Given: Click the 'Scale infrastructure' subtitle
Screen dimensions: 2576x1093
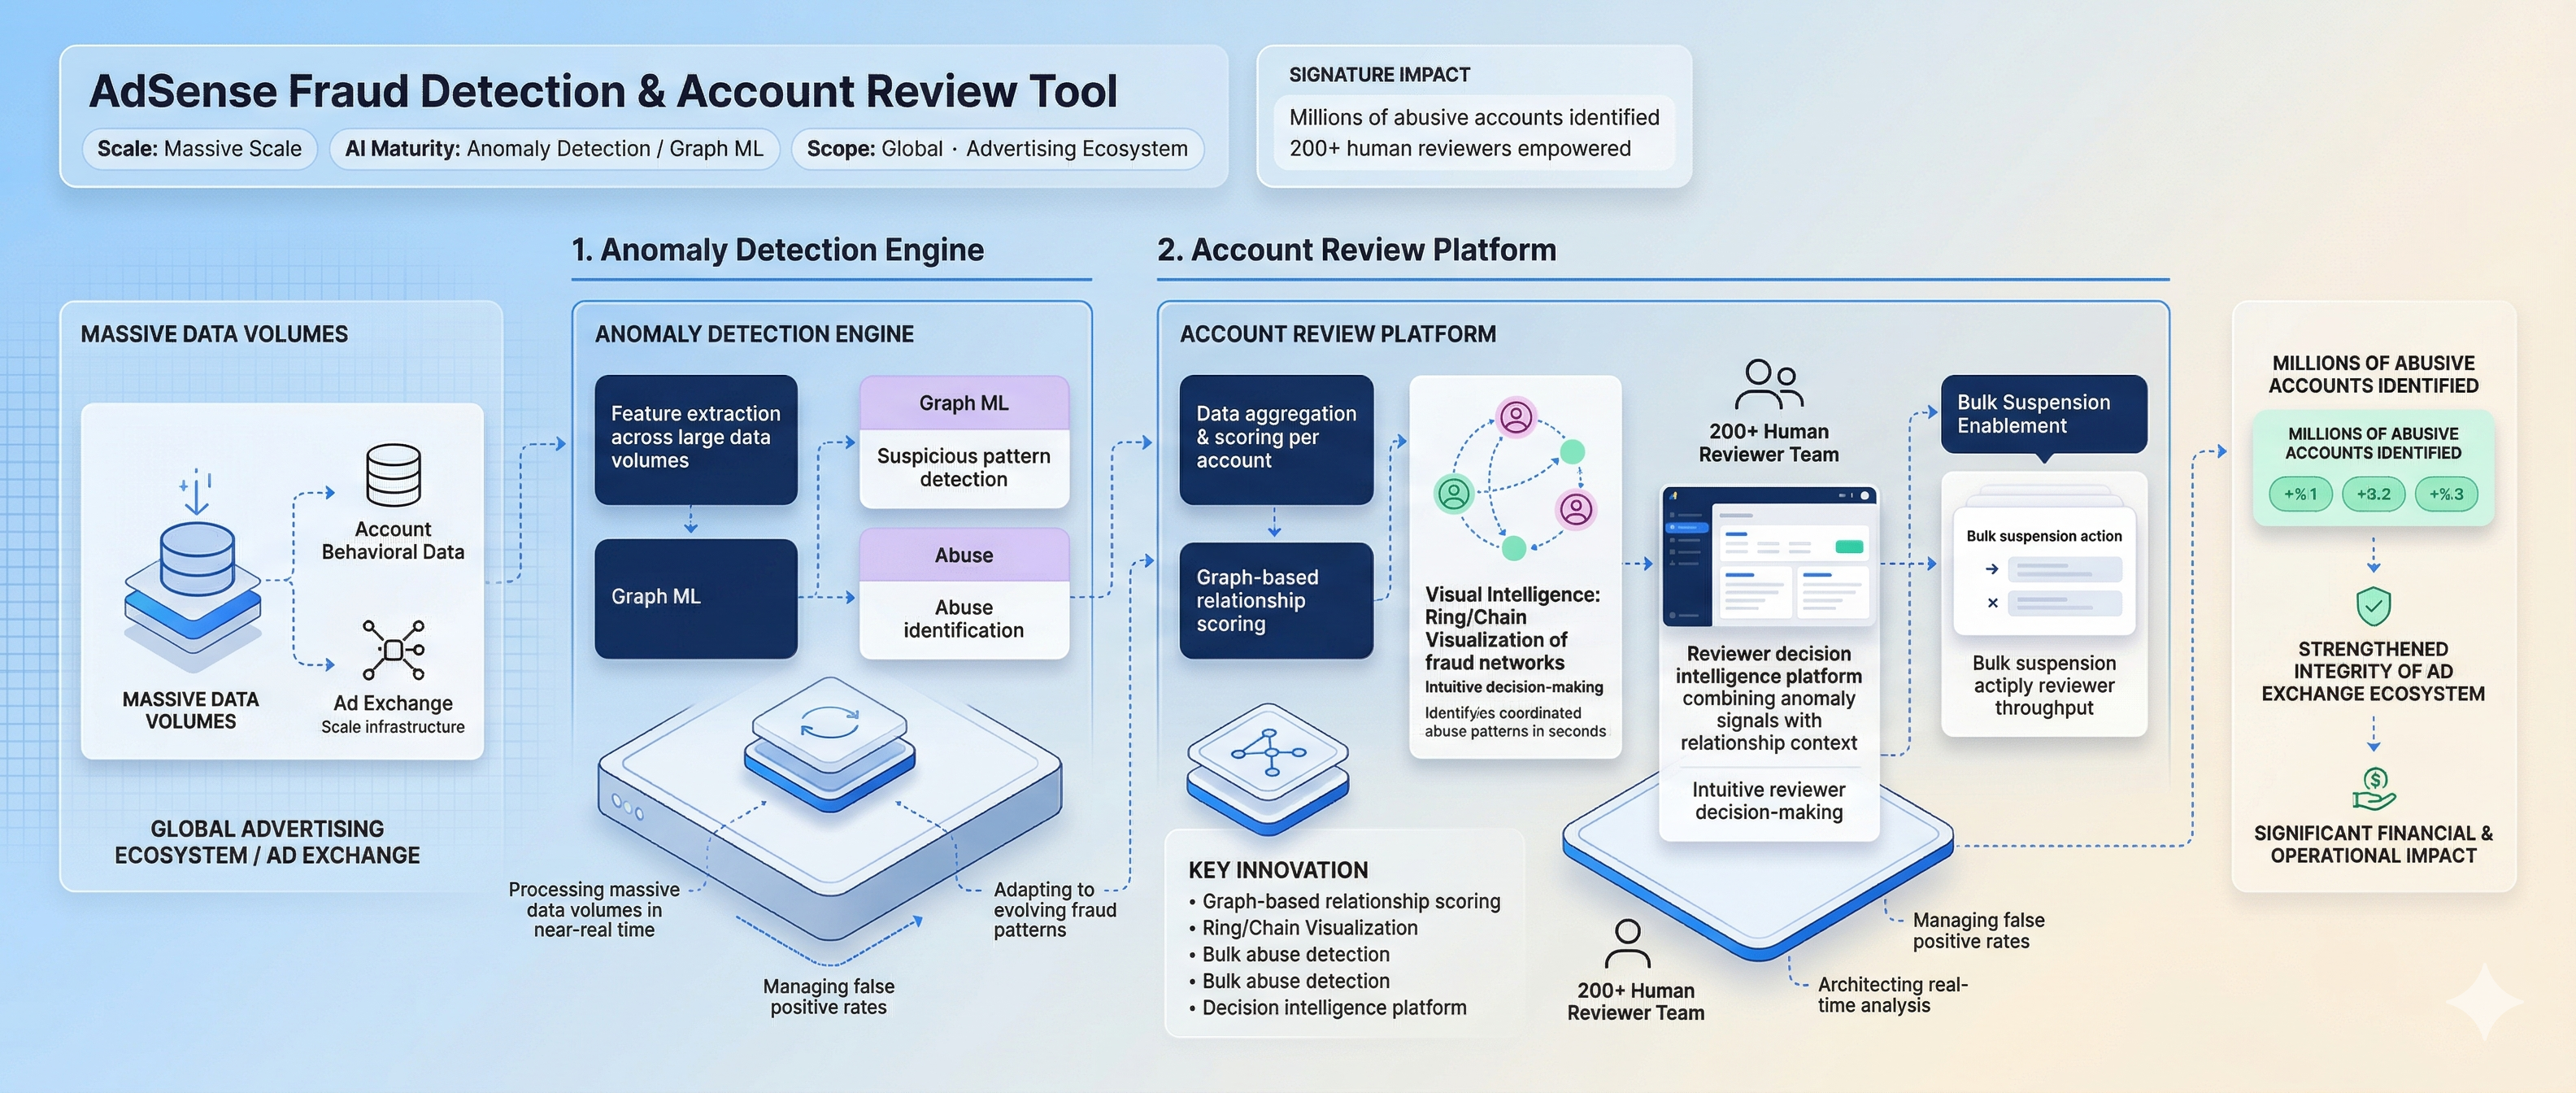Looking at the screenshot, I should (393, 727).
